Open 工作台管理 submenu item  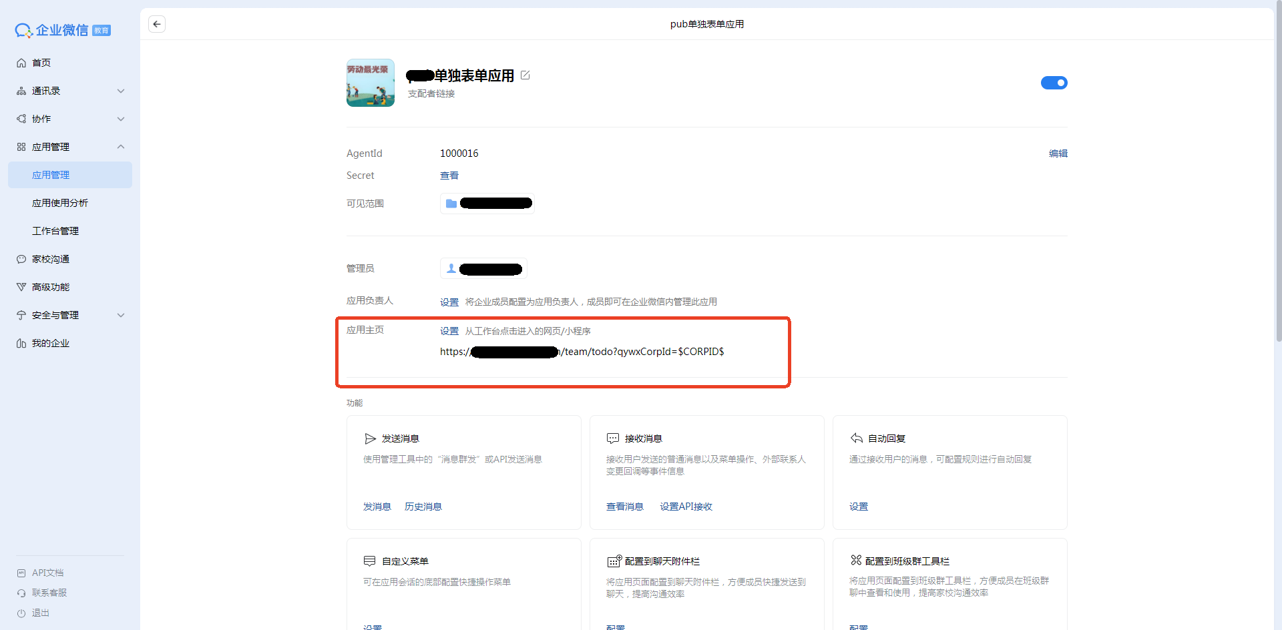55,231
